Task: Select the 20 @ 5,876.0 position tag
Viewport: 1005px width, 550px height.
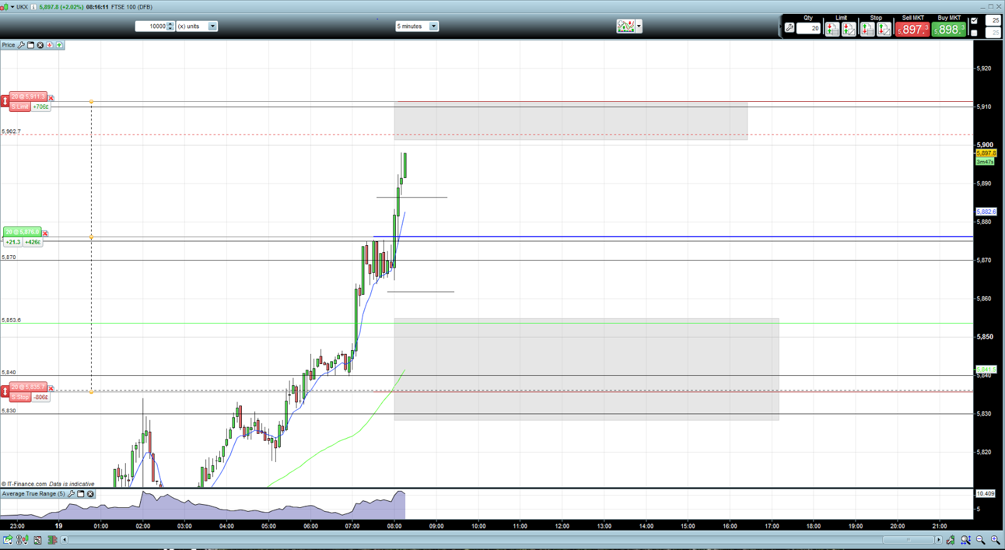Action: pyautogui.click(x=22, y=232)
